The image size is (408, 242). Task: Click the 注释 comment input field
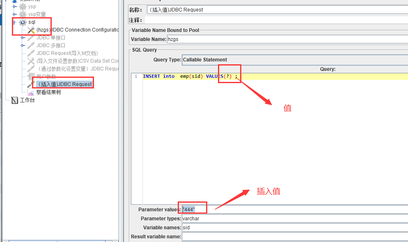276,20
